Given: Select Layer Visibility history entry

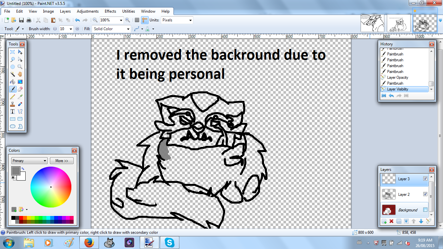Looking at the screenshot, I should (404, 89).
